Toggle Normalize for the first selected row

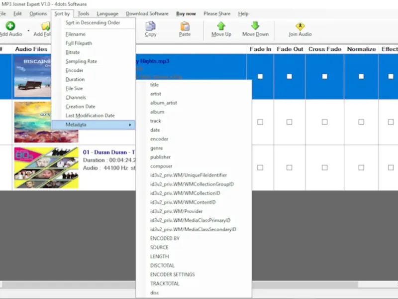tap(361, 76)
